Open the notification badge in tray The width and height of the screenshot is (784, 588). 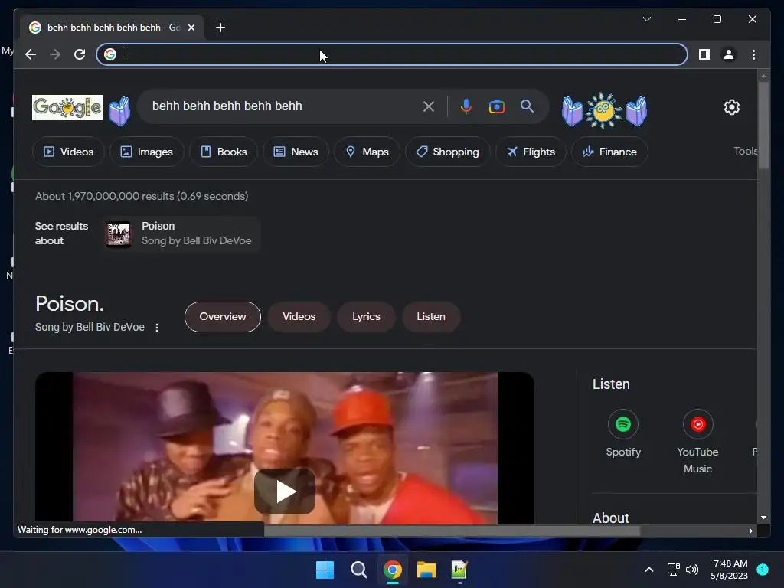(x=763, y=570)
